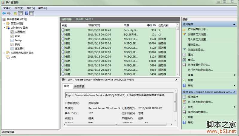Collapse the Windows 日志 tree node arrow
The height and width of the screenshot is (136, 239).
coord(4,28)
